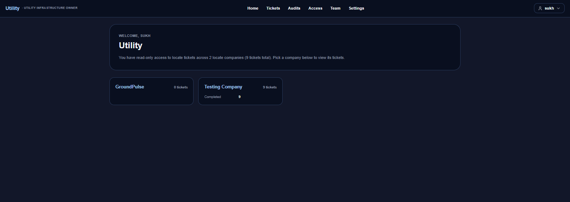Click the '0 tickets' count on GroundPulse
Screen dimensions: 570x202
coord(181,87)
